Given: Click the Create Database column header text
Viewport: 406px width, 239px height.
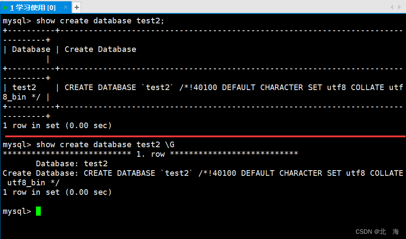Looking at the screenshot, I should coord(100,49).
